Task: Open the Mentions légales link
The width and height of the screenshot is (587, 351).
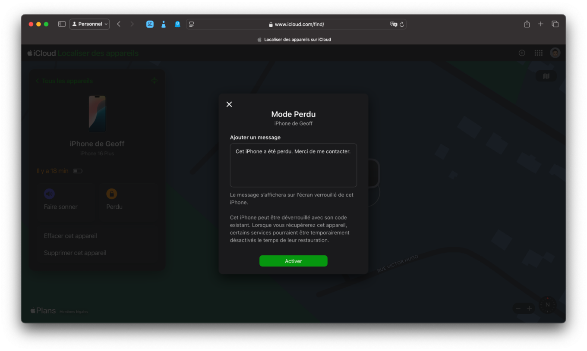Action: tap(73, 311)
